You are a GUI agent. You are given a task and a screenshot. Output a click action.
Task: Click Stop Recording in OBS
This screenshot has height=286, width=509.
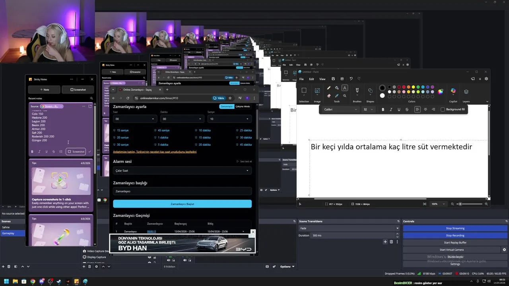pyautogui.click(x=455, y=236)
